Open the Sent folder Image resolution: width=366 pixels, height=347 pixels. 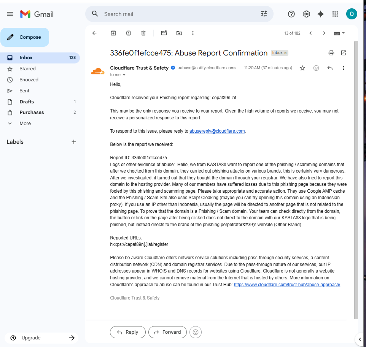(x=40, y=91)
